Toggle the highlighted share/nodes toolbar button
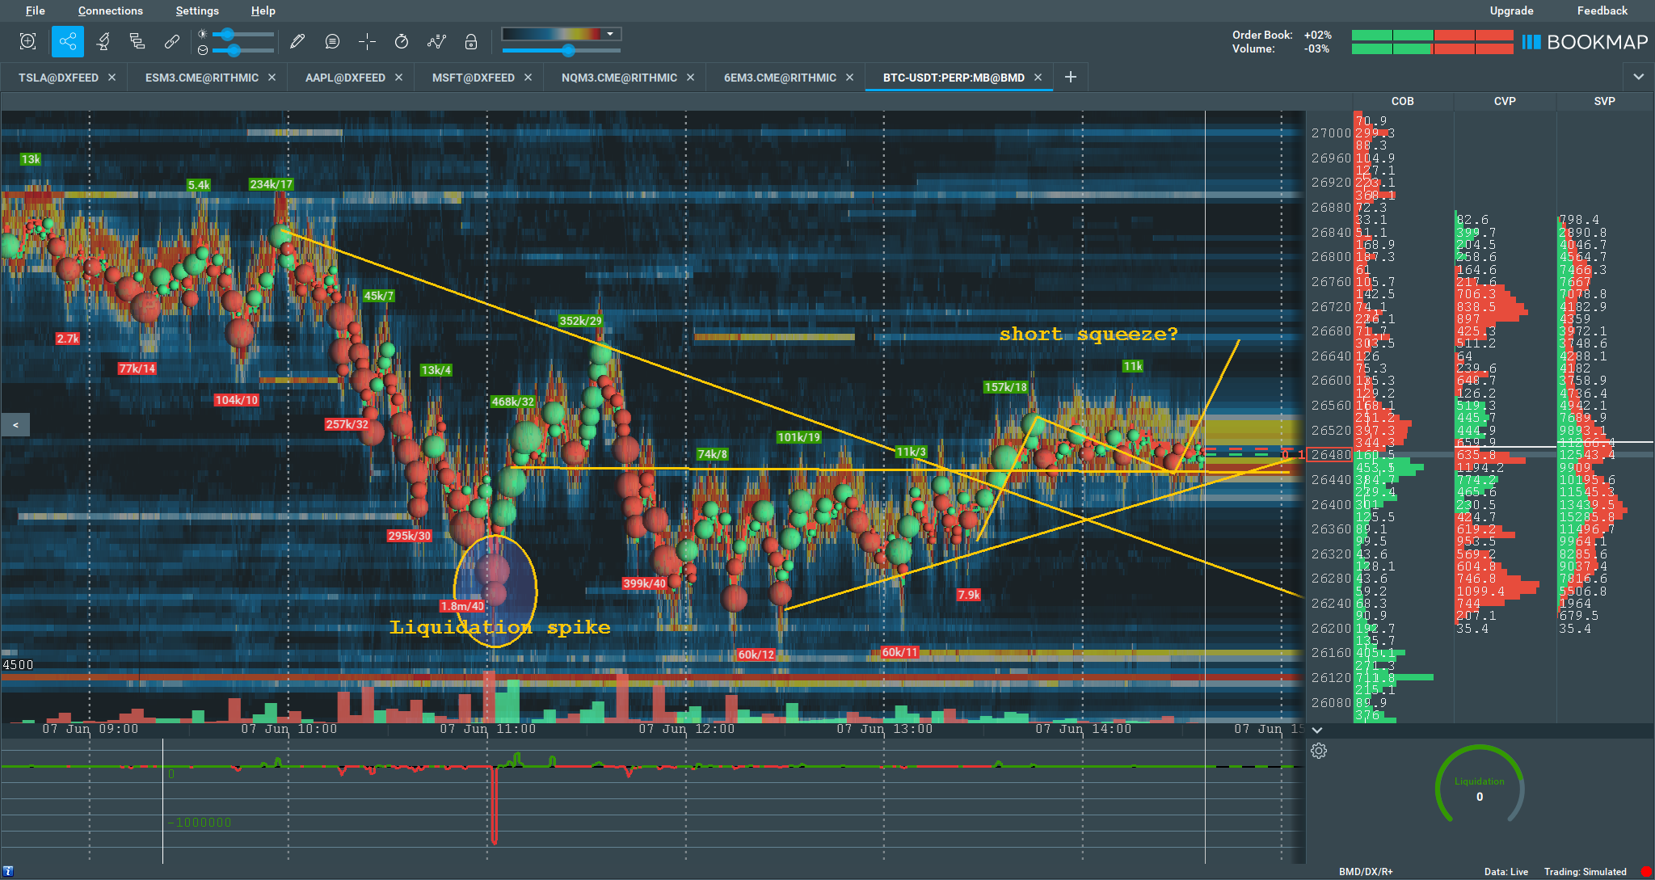Viewport: 1655px width, 880px height. 67,41
